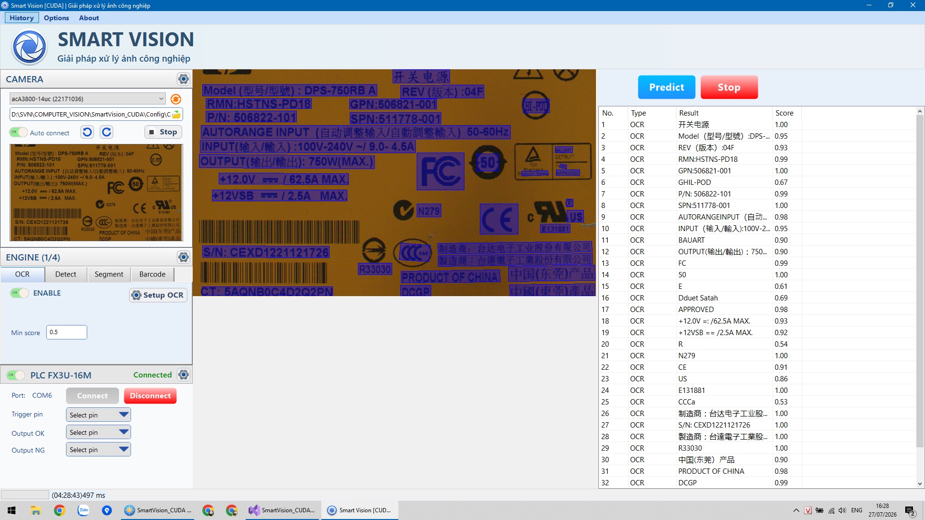The image size is (925, 520).
Task: Open Zalo from taskbar
Action: (83, 510)
